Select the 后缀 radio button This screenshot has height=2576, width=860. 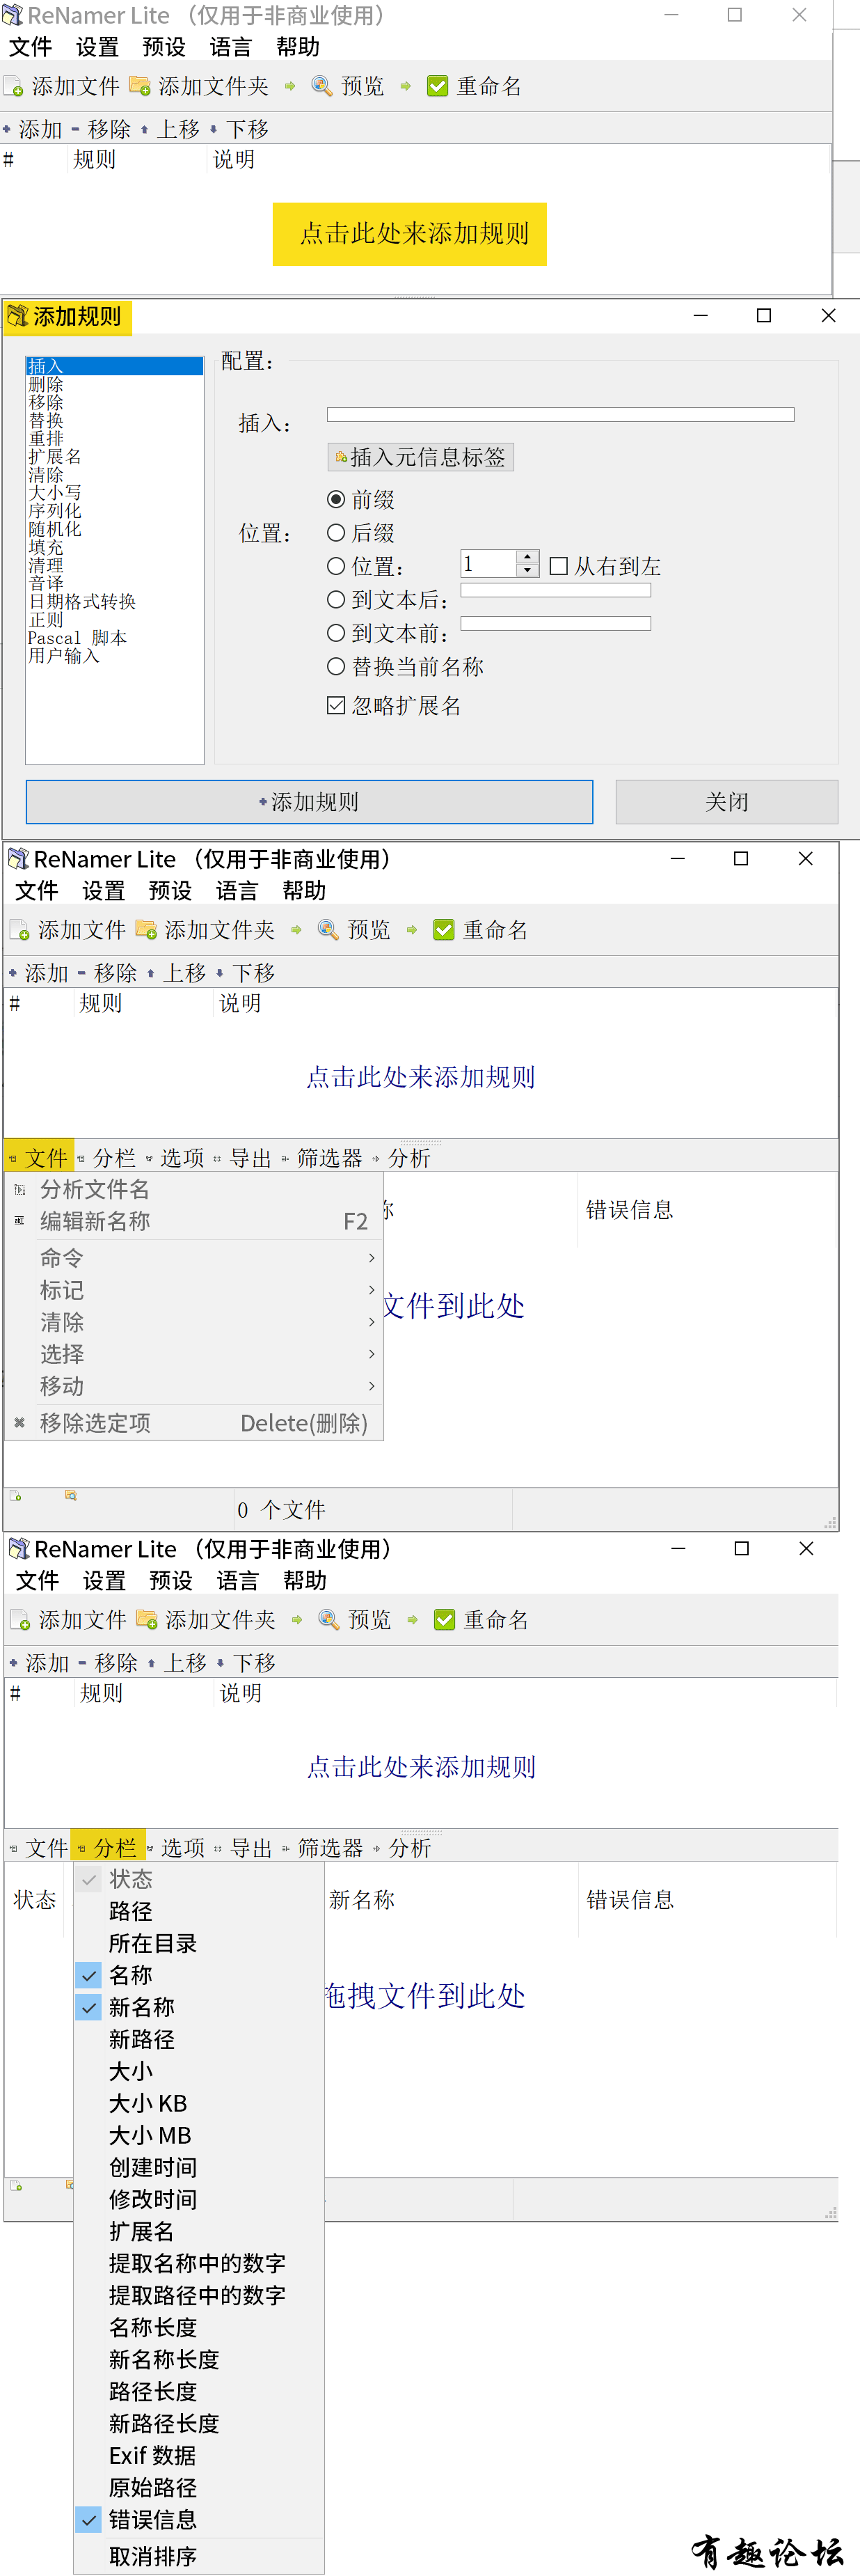click(337, 533)
